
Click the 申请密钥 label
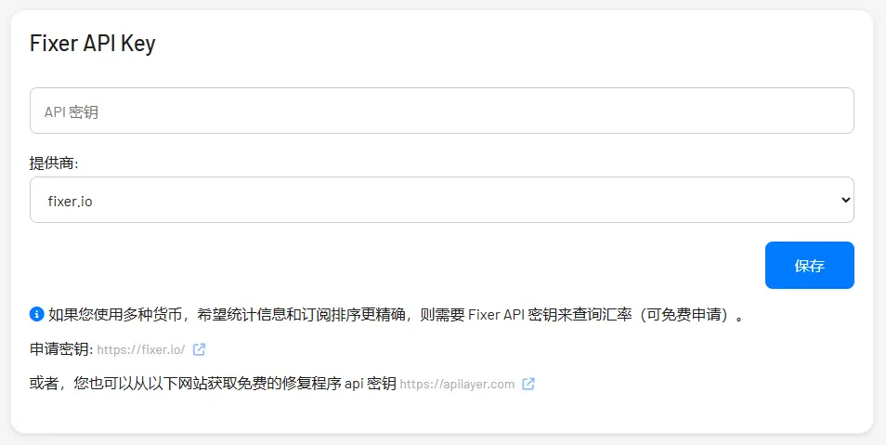pyautogui.click(x=60, y=350)
